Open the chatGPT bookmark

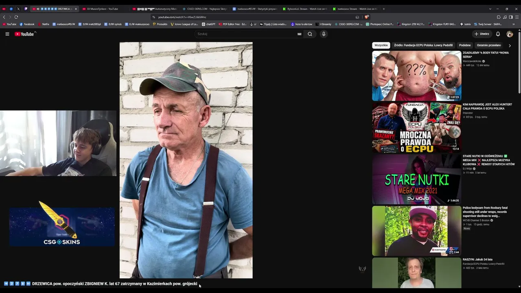coord(209,24)
